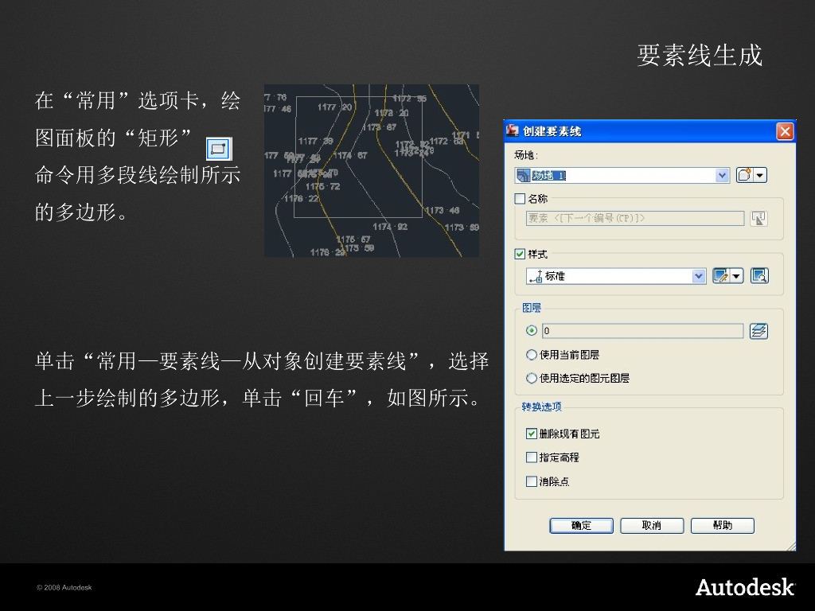
Task: Open the 标准 style dropdown list
Action: (699, 276)
